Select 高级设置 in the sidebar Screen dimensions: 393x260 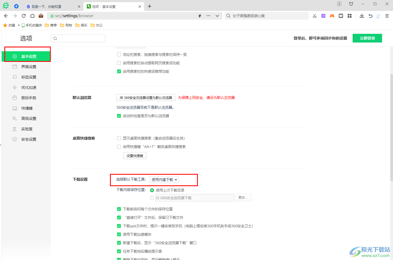[26, 119]
